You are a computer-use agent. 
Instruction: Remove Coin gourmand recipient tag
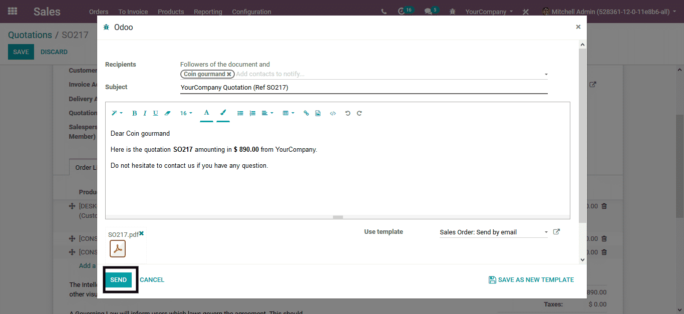[x=229, y=74]
